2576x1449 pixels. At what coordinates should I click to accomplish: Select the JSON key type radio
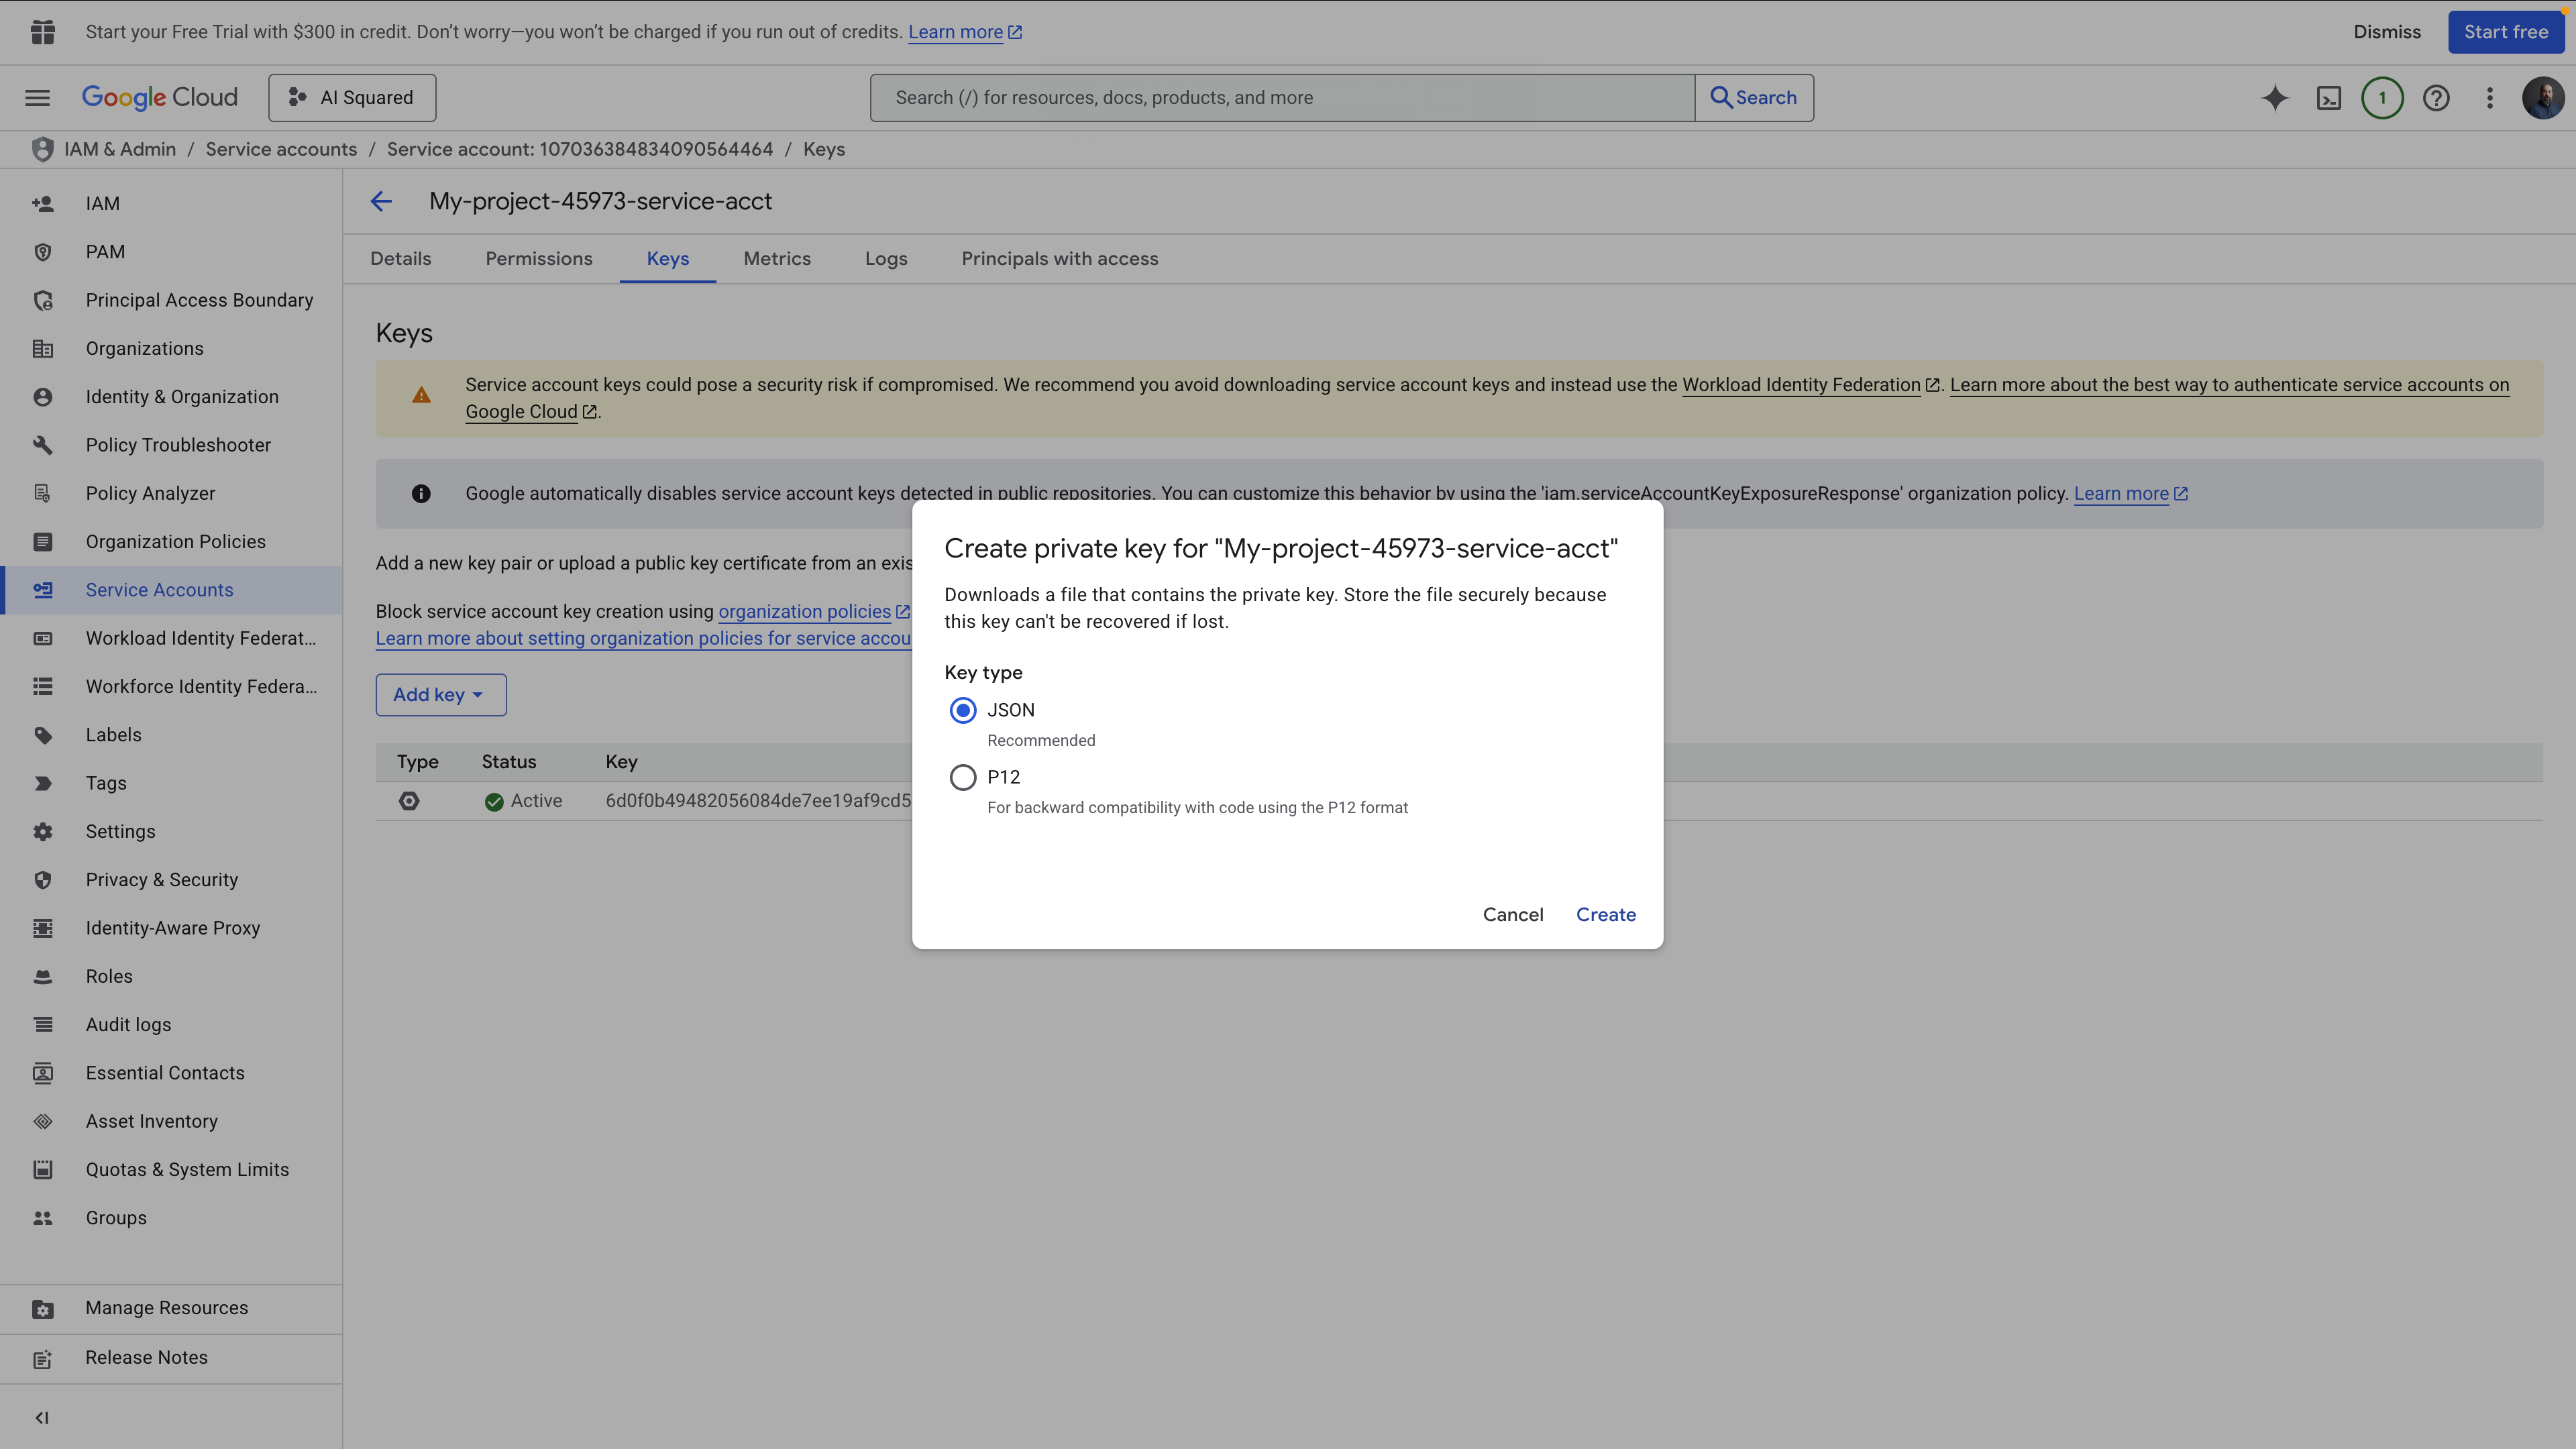pos(963,710)
